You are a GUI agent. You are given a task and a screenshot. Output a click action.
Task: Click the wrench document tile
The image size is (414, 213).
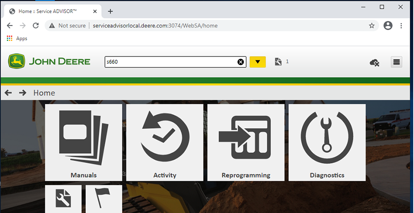tap(63, 199)
